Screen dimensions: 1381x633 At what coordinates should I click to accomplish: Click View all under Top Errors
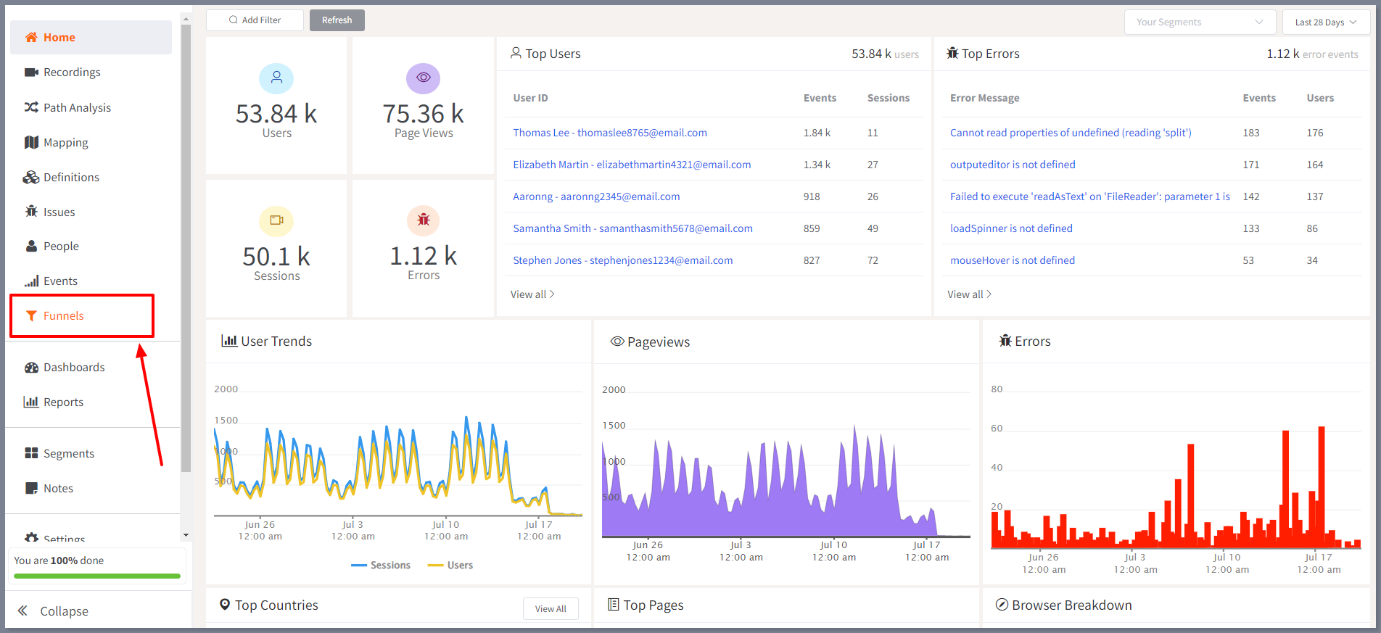(x=969, y=294)
